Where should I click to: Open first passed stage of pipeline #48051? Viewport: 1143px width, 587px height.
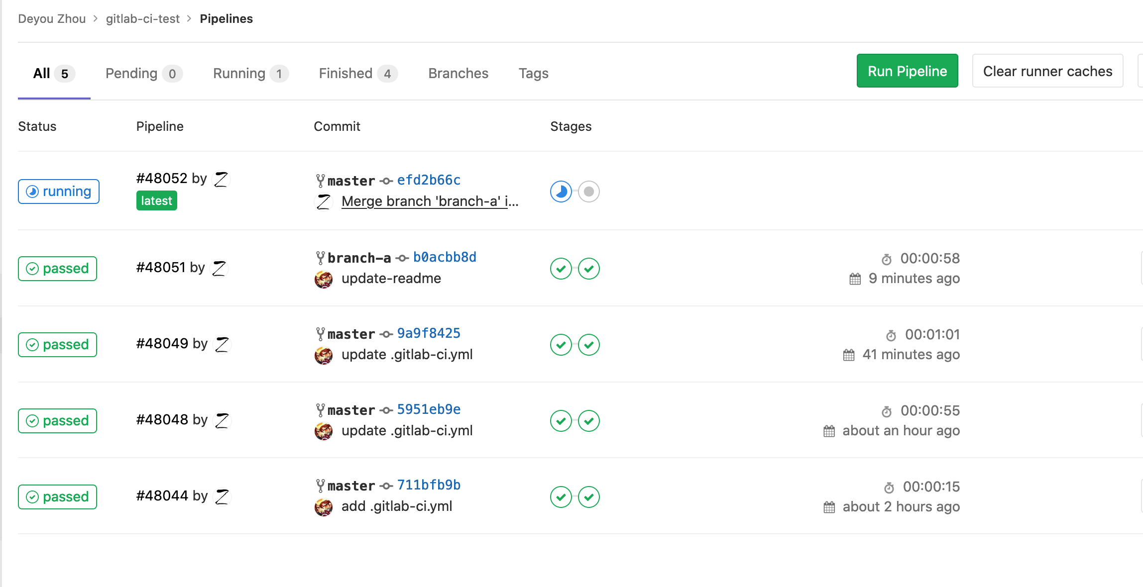[561, 269]
